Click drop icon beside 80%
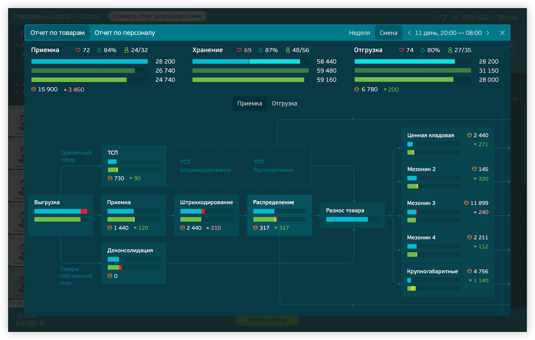 click(x=422, y=50)
